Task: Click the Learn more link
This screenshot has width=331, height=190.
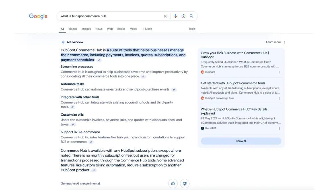Action: (273, 42)
